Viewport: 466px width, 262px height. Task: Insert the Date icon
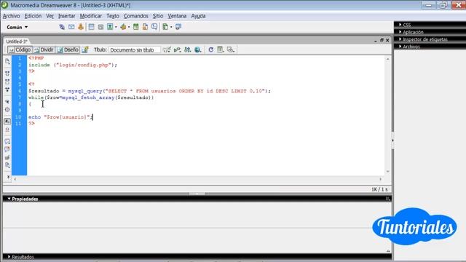tap(136, 27)
